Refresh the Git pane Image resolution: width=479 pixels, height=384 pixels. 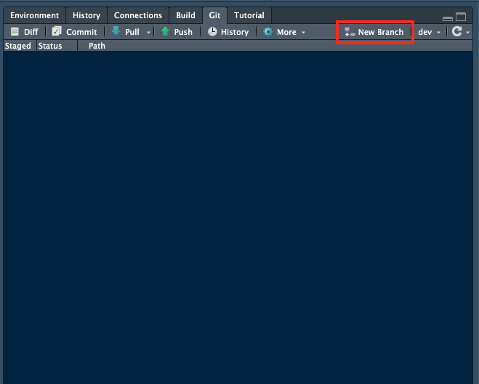[456, 31]
